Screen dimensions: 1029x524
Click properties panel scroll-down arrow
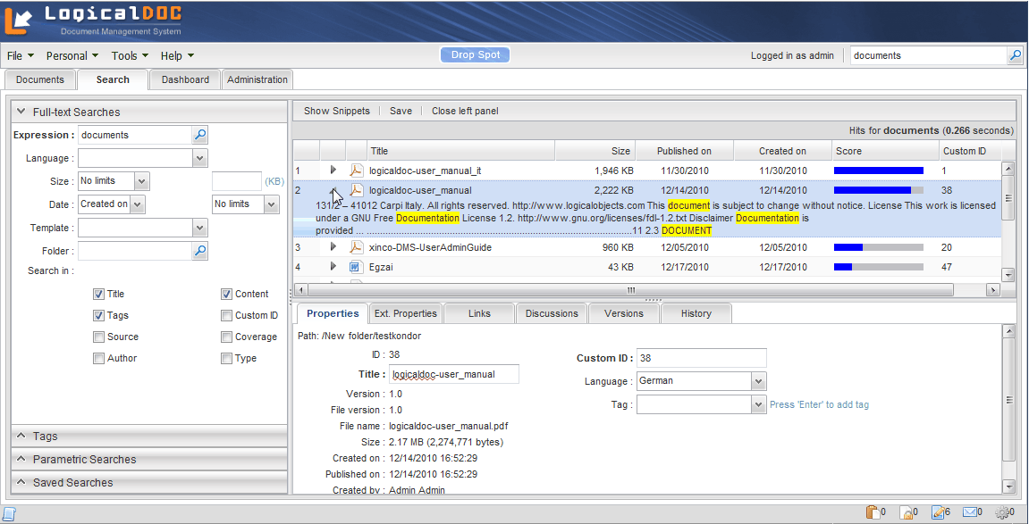tap(1008, 486)
